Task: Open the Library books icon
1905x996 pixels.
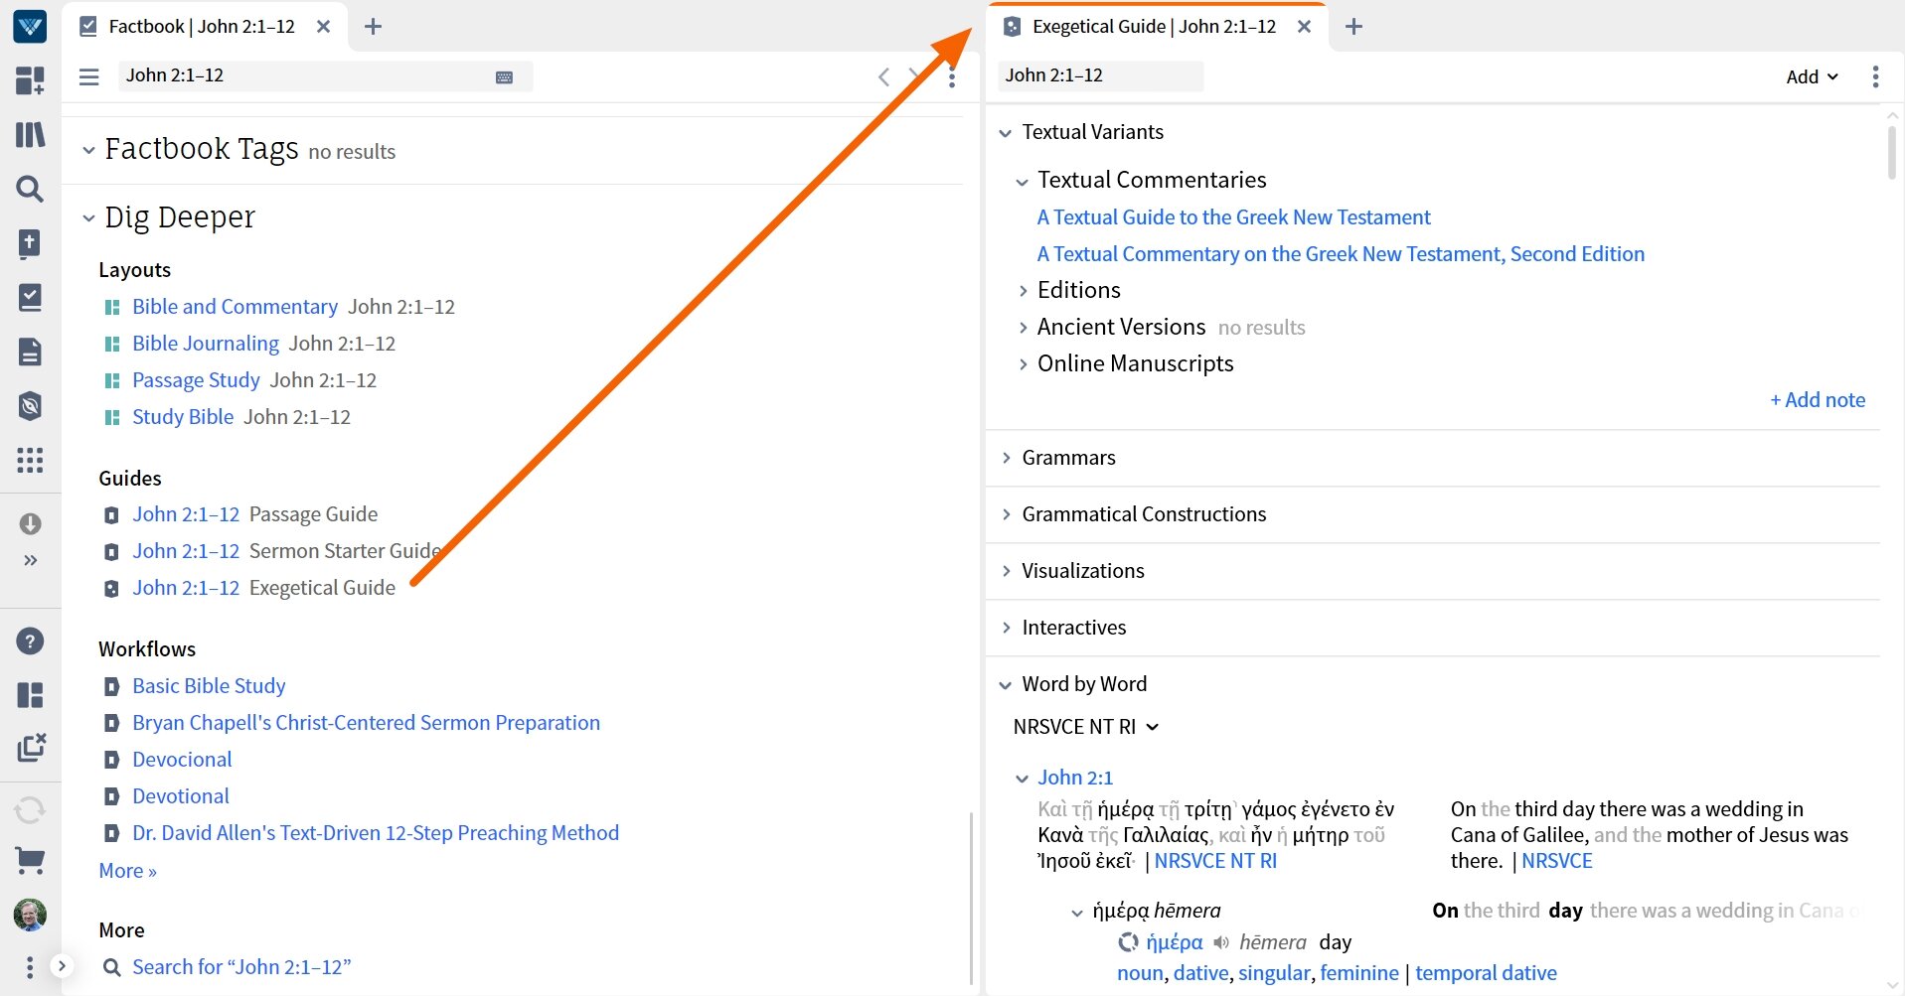Action: coord(30,134)
